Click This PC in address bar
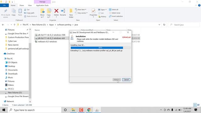Screen dimensions: 201x113 25,25
